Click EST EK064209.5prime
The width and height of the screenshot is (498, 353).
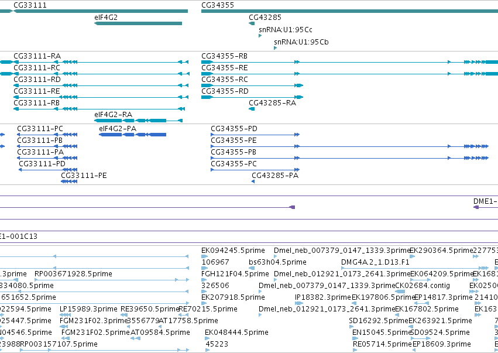tap(442, 274)
